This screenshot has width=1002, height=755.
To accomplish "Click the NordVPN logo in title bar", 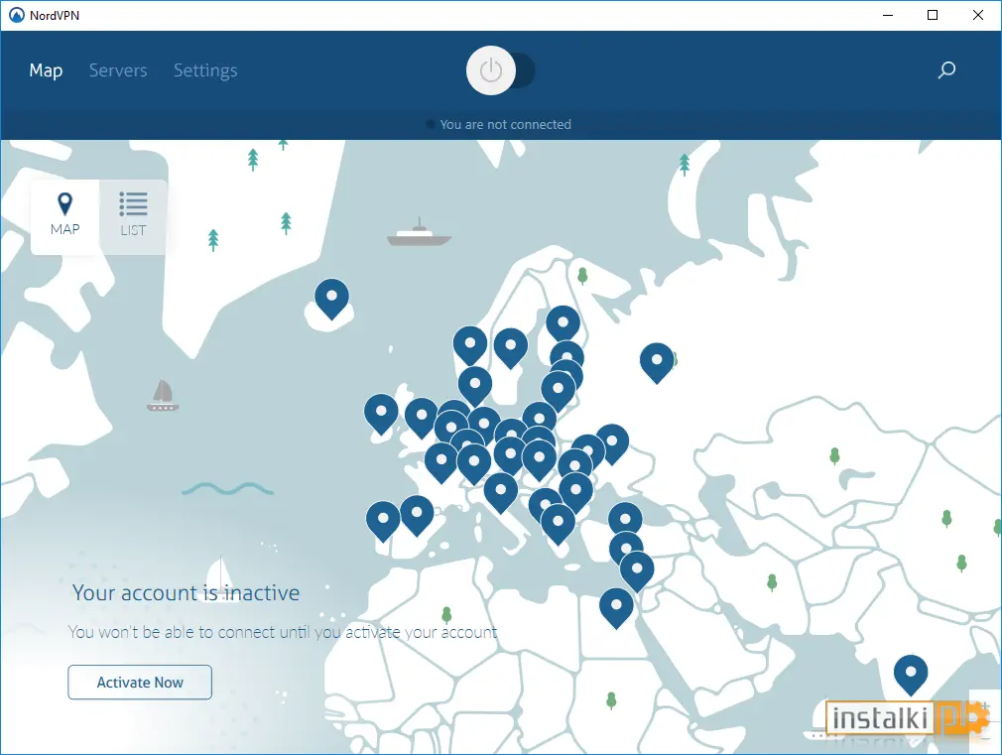I will click(17, 15).
